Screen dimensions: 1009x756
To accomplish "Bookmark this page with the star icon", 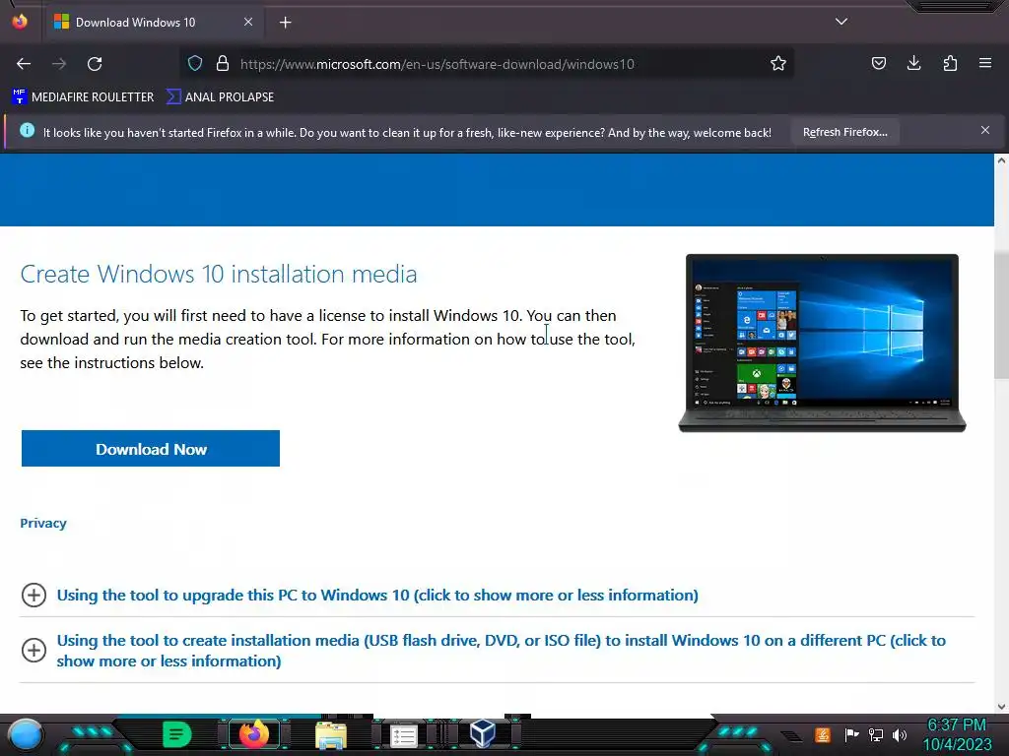I will 778,63.
